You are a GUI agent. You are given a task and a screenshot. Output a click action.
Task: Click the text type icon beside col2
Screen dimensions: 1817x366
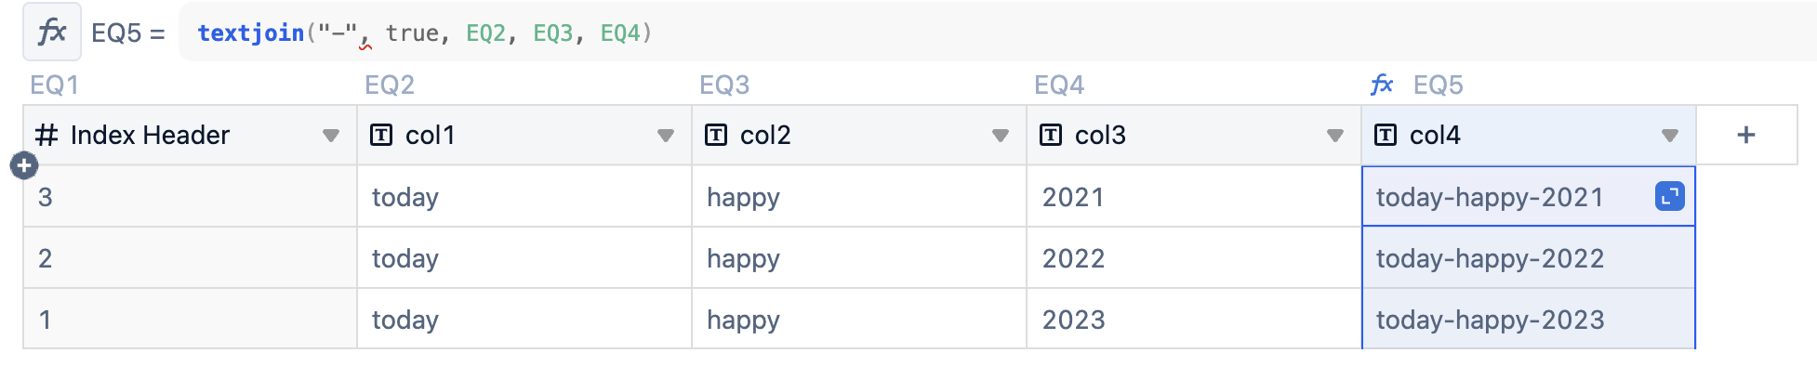[x=716, y=136]
